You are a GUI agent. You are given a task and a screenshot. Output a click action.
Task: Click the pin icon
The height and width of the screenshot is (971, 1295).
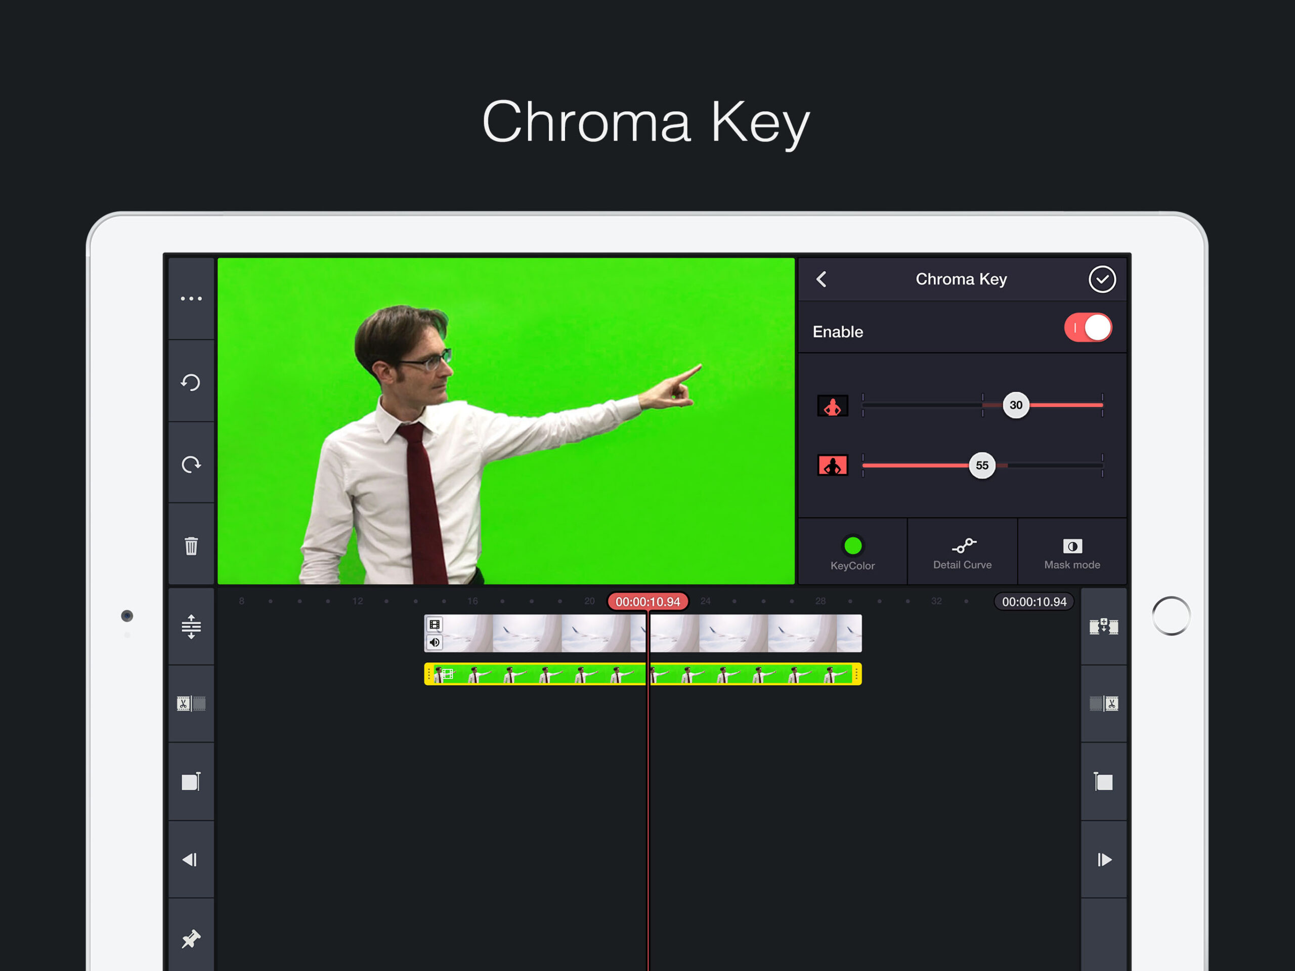[x=191, y=939]
